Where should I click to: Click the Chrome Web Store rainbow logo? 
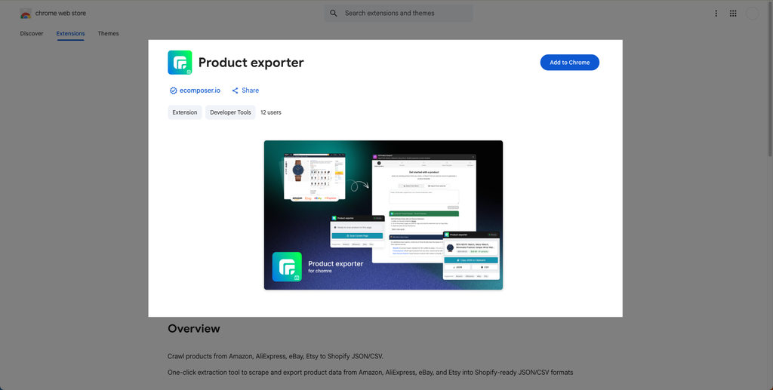pos(26,14)
